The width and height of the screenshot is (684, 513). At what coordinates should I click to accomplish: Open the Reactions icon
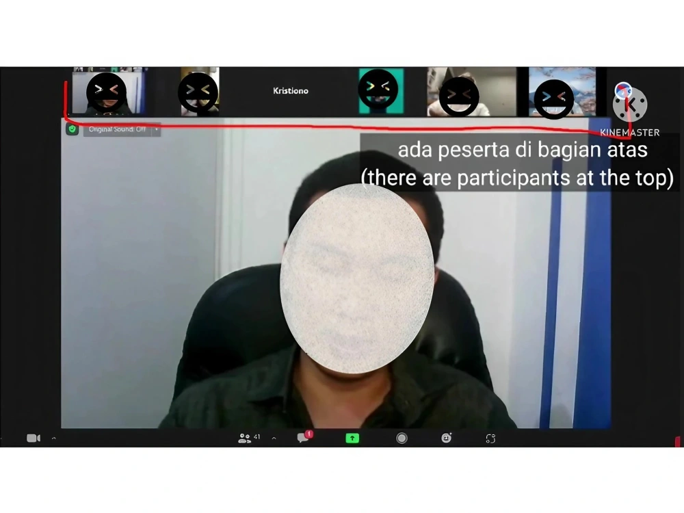click(x=446, y=438)
